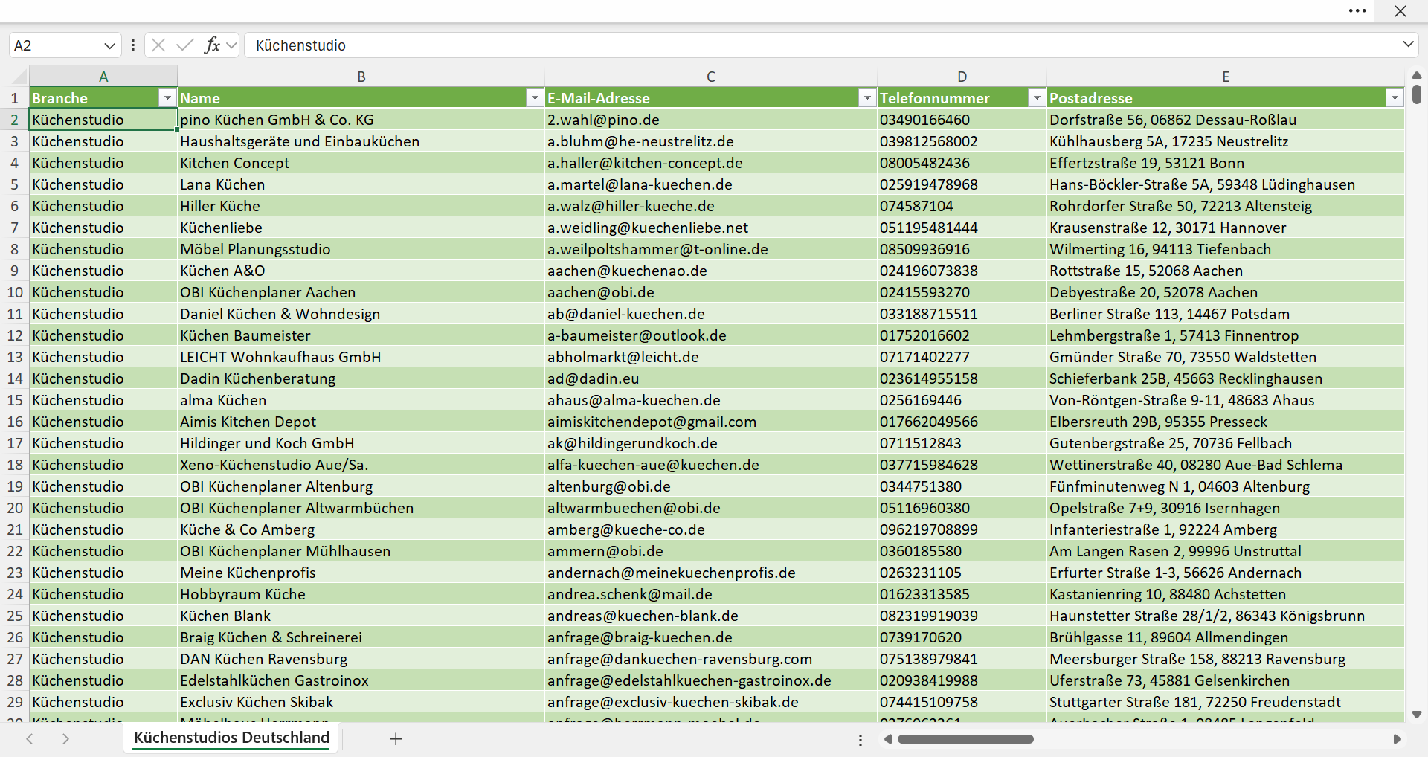Go to the next sheet with the right arrow
This screenshot has height=757, width=1428.
click(65, 738)
